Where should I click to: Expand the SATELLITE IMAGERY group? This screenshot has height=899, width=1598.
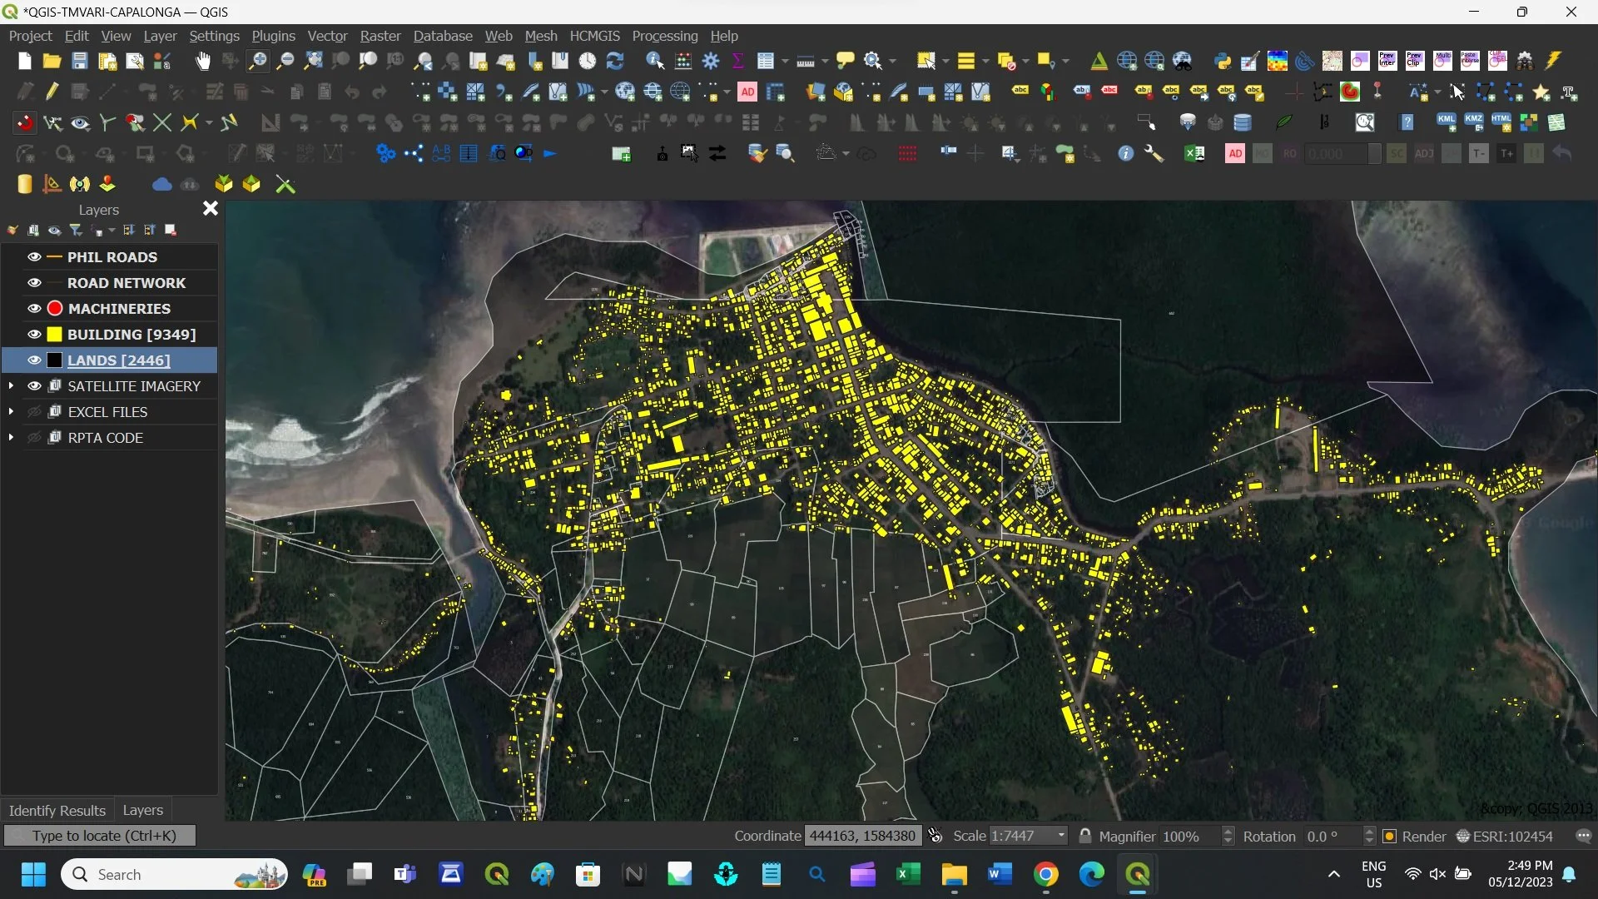tap(11, 386)
